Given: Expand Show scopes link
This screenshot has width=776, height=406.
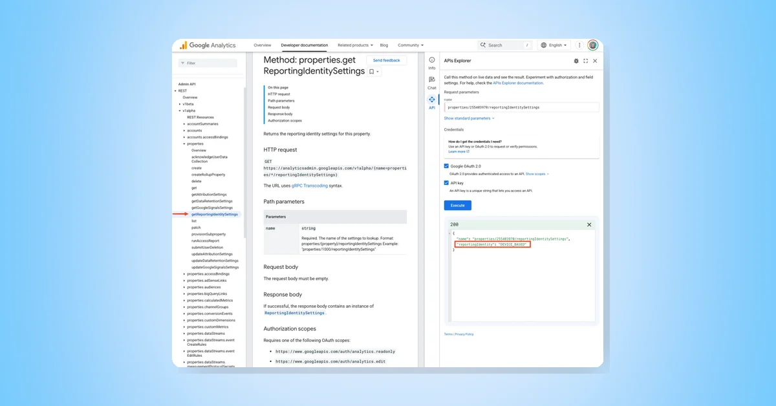Looking at the screenshot, I should [537, 174].
